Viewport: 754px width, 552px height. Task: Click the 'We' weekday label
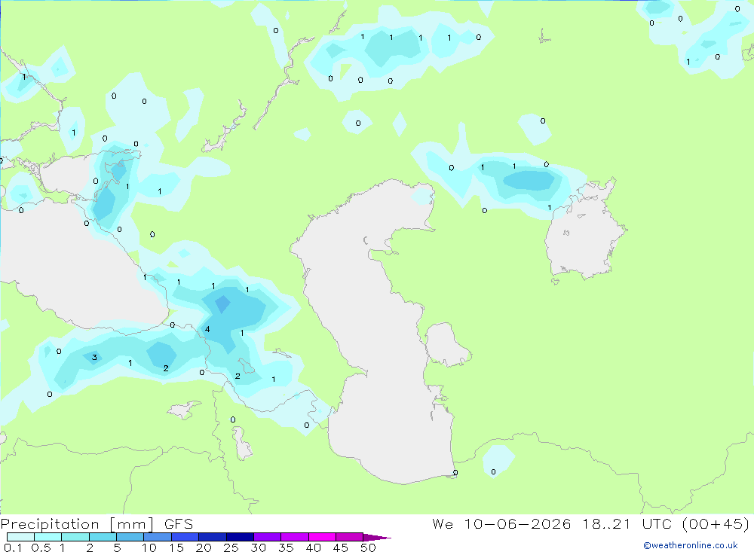[443, 523]
